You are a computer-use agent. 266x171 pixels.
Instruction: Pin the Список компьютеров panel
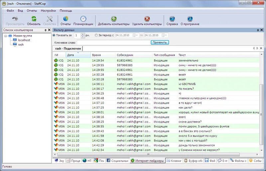point(46,30)
